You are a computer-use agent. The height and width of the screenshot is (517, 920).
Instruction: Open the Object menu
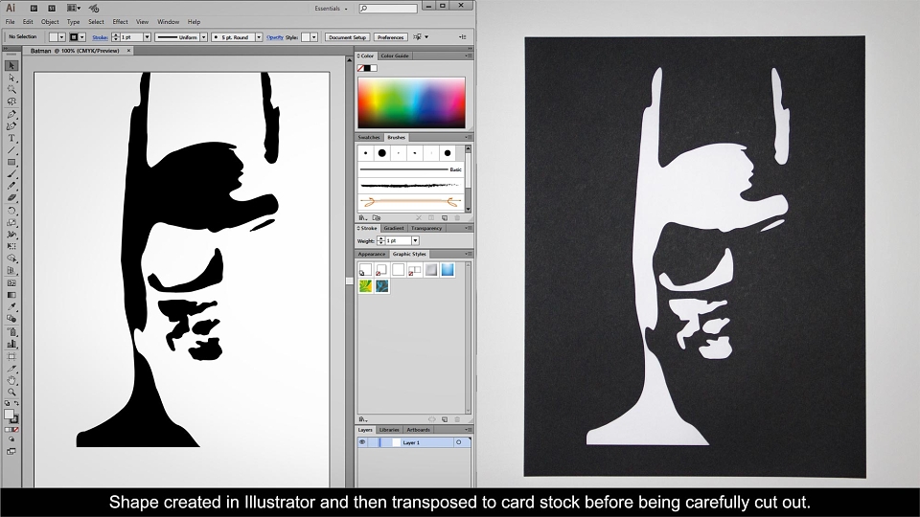point(50,22)
